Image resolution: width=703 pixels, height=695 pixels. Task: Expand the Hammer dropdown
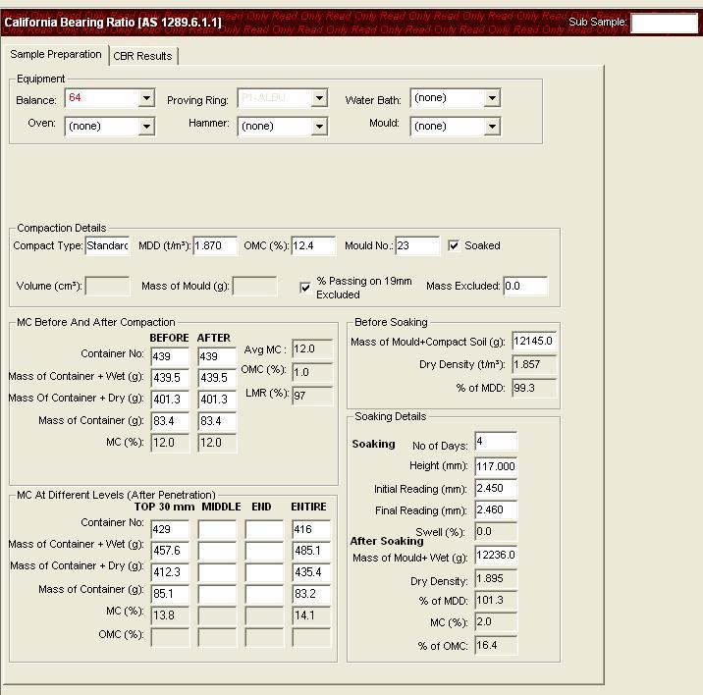(x=319, y=126)
